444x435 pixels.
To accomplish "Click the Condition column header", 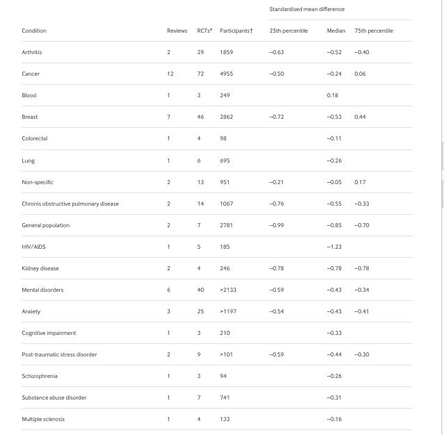I will (34, 31).
